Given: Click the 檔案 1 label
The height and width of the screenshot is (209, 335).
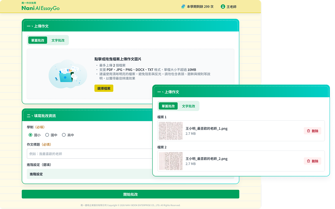Looking at the screenshot, I should 162,117.
